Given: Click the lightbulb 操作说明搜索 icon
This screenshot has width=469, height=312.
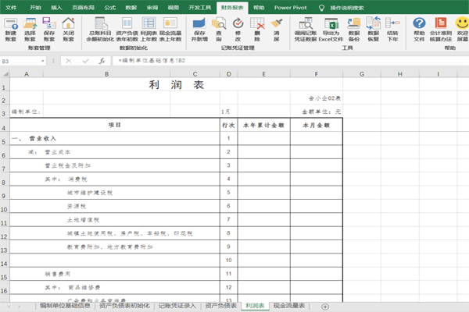Looking at the screenshot, I should click(x=321, y=8).
